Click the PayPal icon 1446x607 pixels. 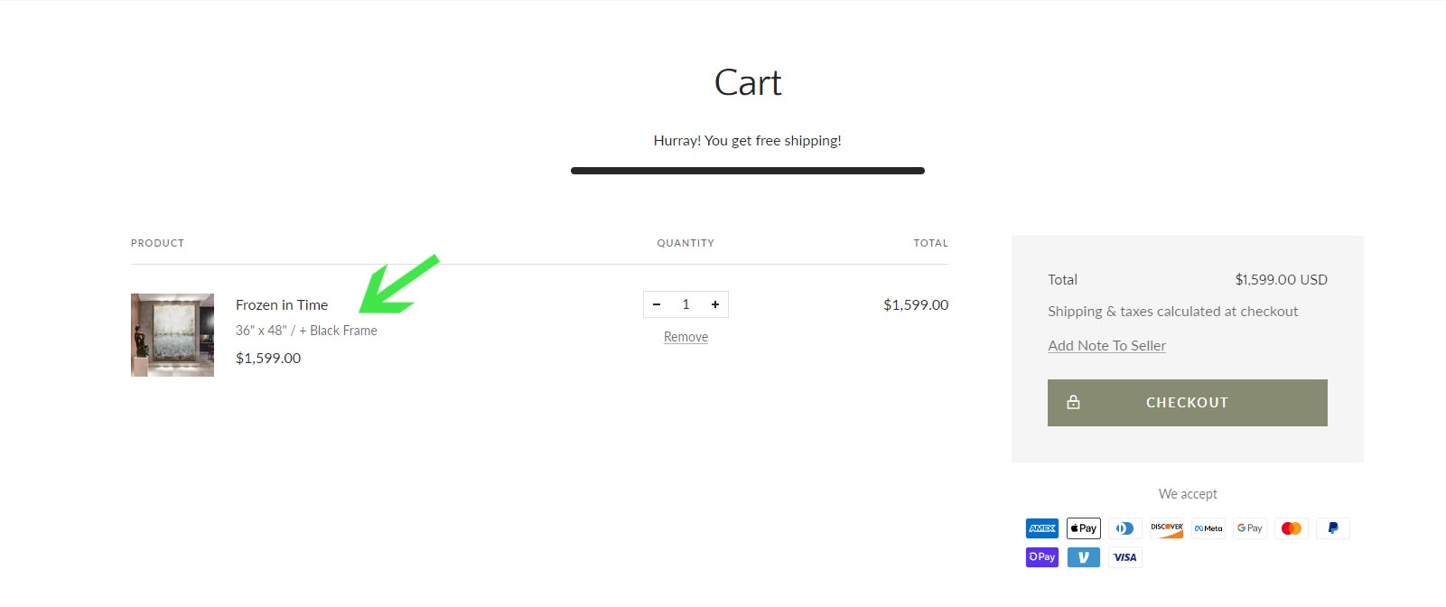1333,528
